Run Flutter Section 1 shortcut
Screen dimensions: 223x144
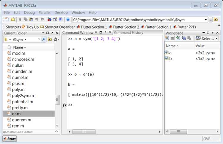92,27
